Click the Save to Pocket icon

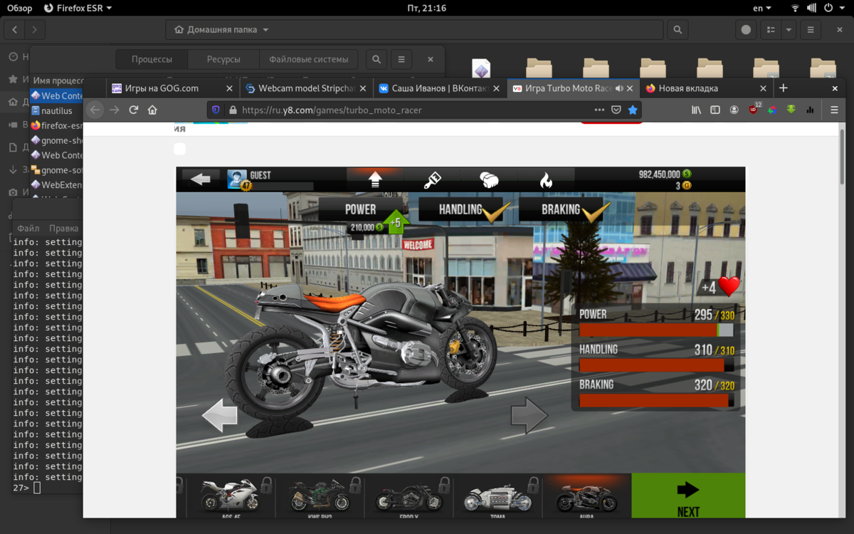616,110
